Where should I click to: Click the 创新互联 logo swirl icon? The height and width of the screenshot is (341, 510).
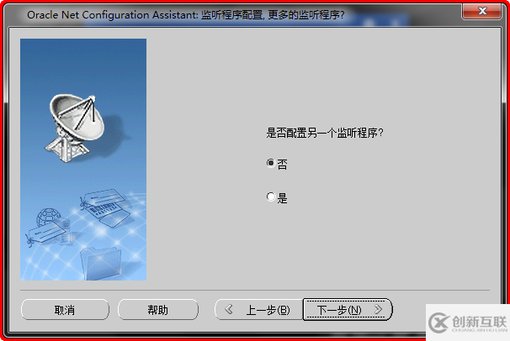click(x=438, y=323)
